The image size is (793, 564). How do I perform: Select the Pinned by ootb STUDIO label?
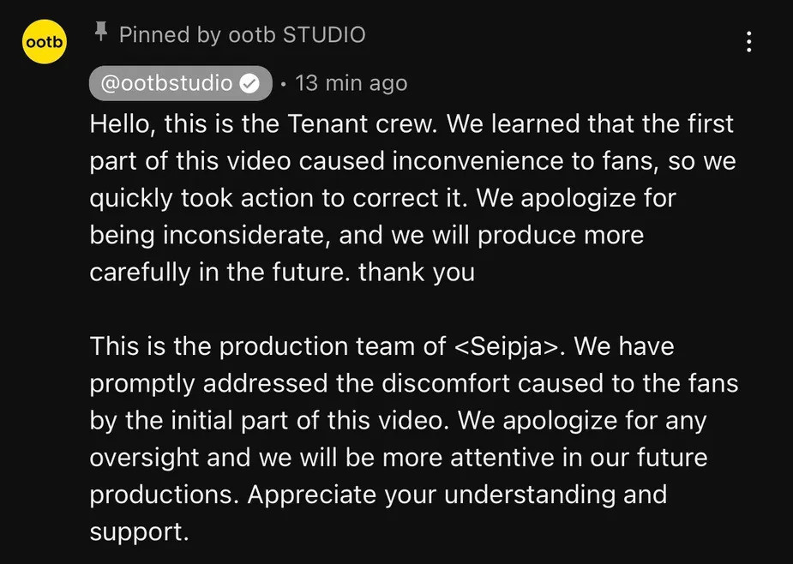[243, 34]
